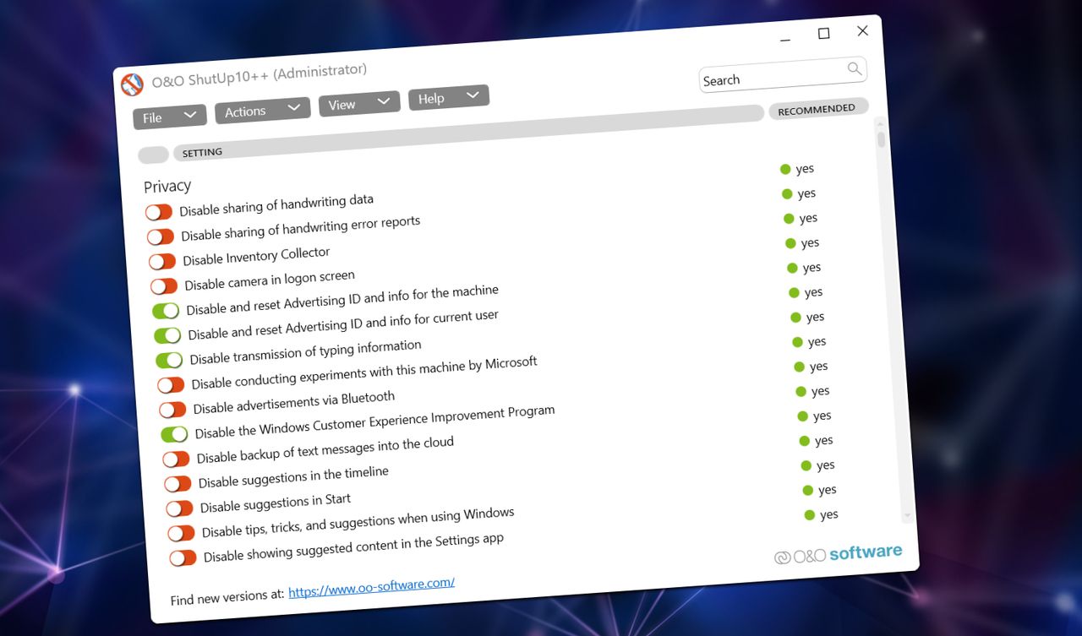Toggle Disable sharing of handwriting error reports
Image resolution: width=1082 pixels, height=636 pixels.
tap(160, 236)
